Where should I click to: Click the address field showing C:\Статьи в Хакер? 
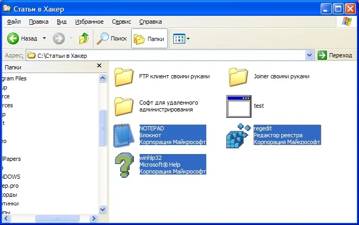click(166, 56)
